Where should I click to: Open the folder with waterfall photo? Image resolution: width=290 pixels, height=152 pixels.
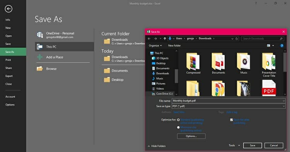tap(244, 89)
